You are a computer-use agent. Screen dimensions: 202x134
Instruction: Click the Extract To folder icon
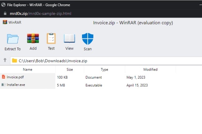pos(13,39)
